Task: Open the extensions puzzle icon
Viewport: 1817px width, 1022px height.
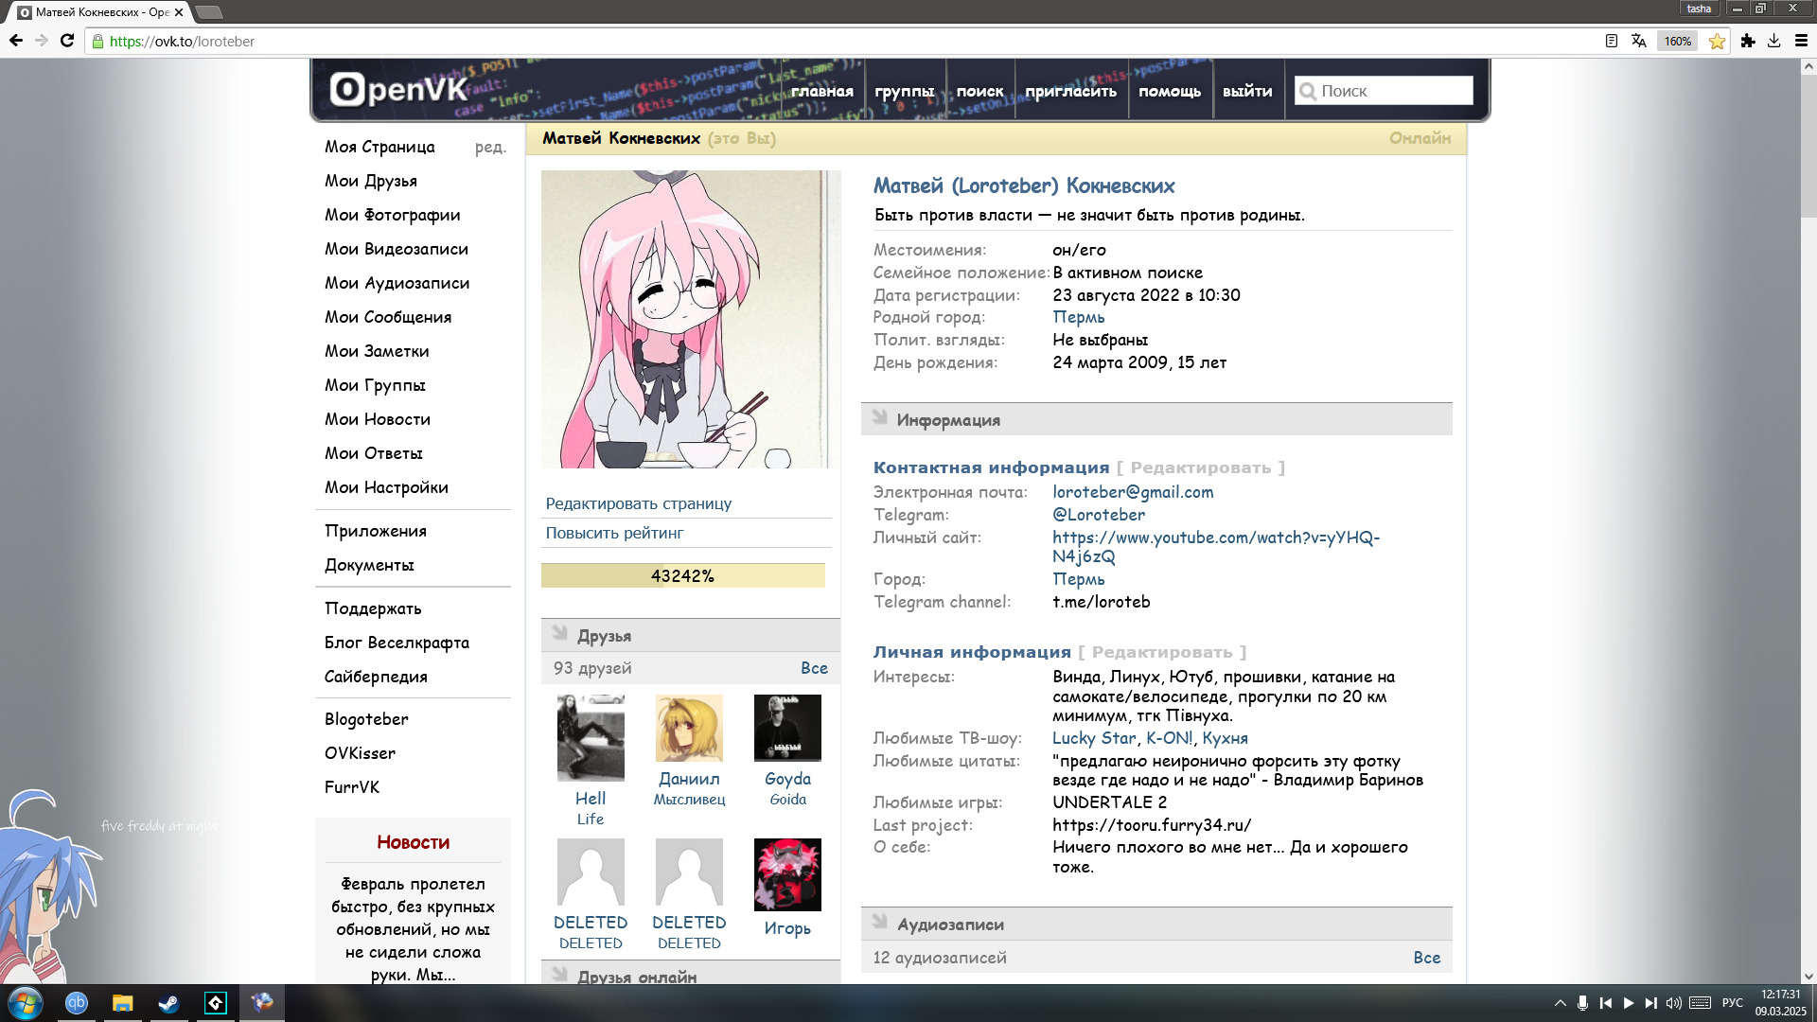Action: pyautogui.click(x=1747, y=41)
